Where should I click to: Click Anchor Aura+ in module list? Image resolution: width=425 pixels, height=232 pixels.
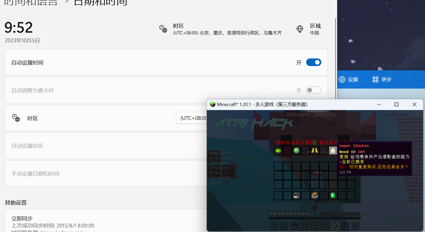tap(410, 134)
